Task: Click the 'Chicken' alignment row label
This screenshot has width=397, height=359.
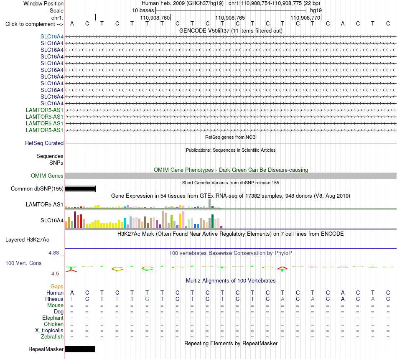Action: tap(53, 324)
